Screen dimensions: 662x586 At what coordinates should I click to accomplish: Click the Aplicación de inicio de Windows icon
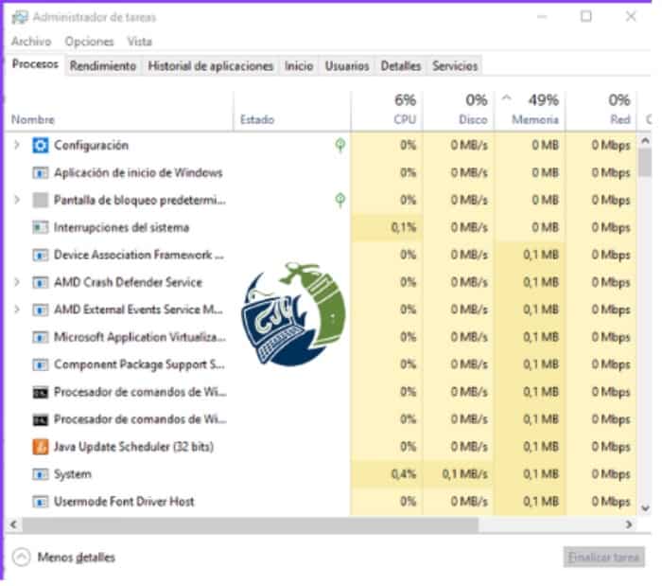[x=41, y=173]
